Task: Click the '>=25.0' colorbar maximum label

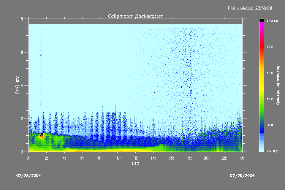Action: [x=272, y=21]
